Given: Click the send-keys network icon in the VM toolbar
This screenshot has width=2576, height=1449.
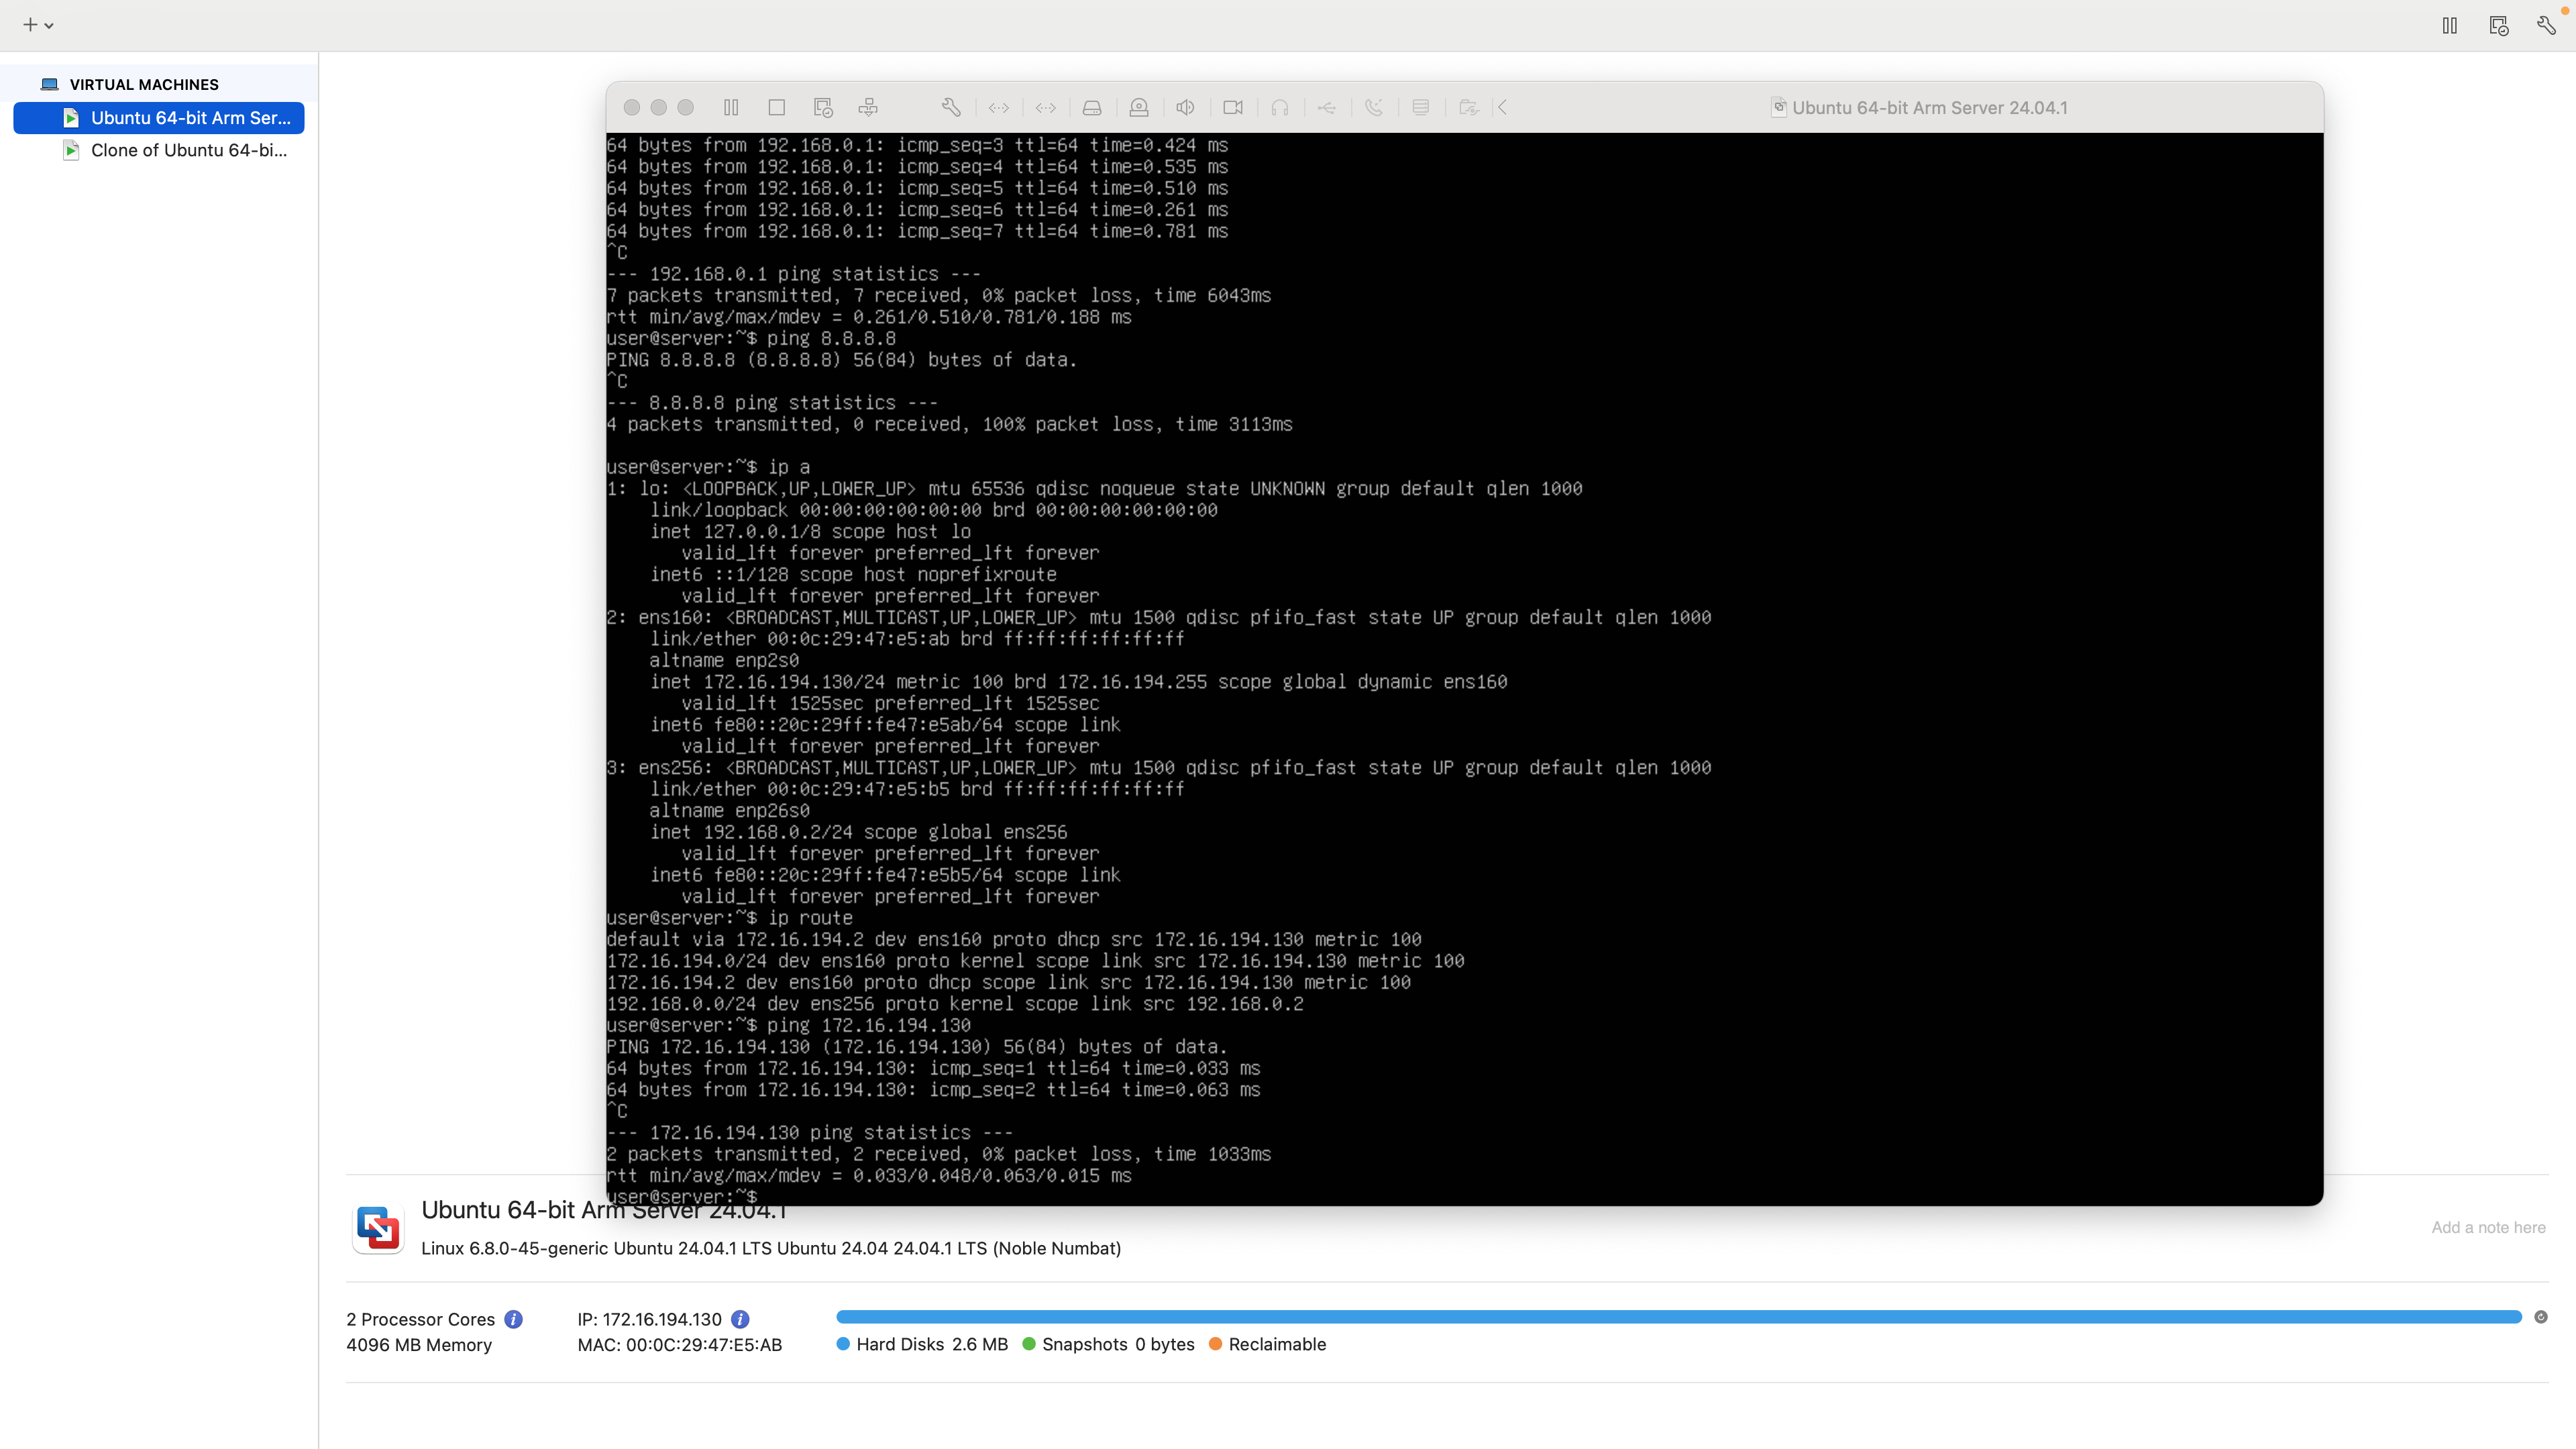Looking at the screenshot, I should pyautogui.click(x=868, y=107).
